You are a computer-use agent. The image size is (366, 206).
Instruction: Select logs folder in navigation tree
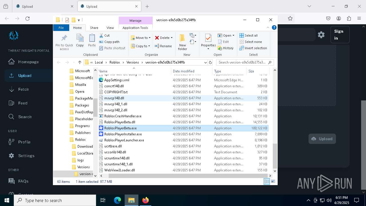point(81,160)
